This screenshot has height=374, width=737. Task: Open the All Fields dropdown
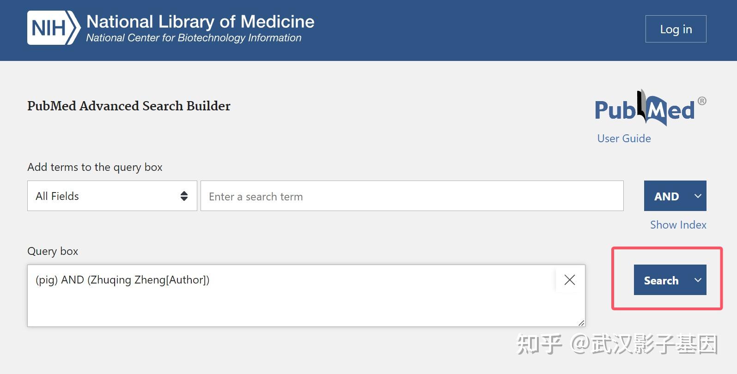111,196
